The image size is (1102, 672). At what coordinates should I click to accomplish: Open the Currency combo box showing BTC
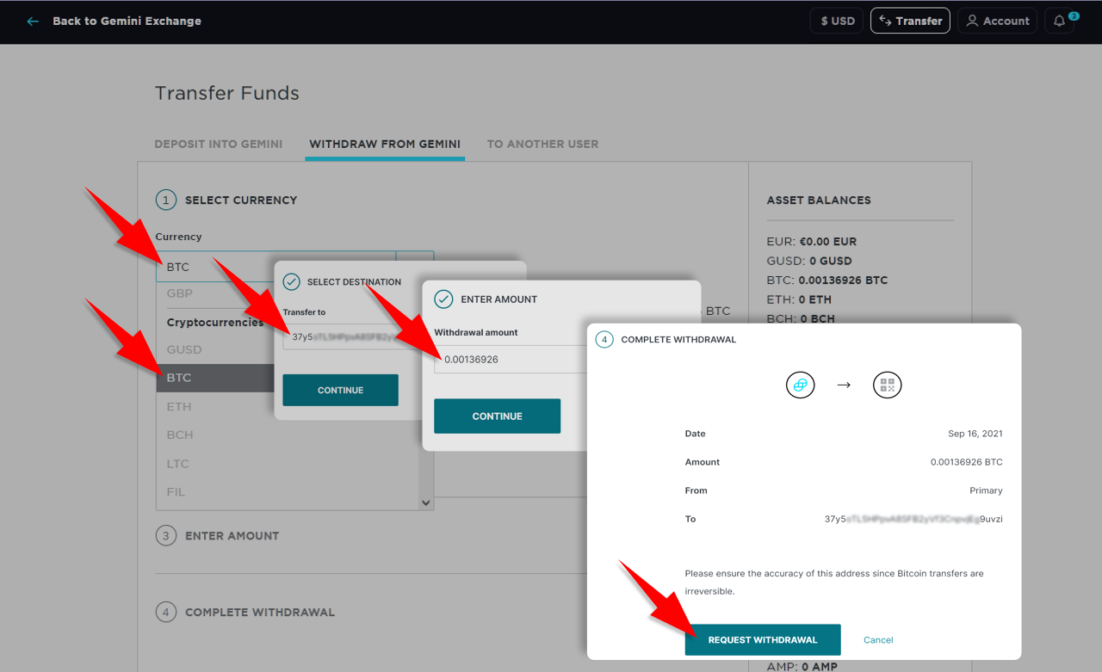pos(294,267)
